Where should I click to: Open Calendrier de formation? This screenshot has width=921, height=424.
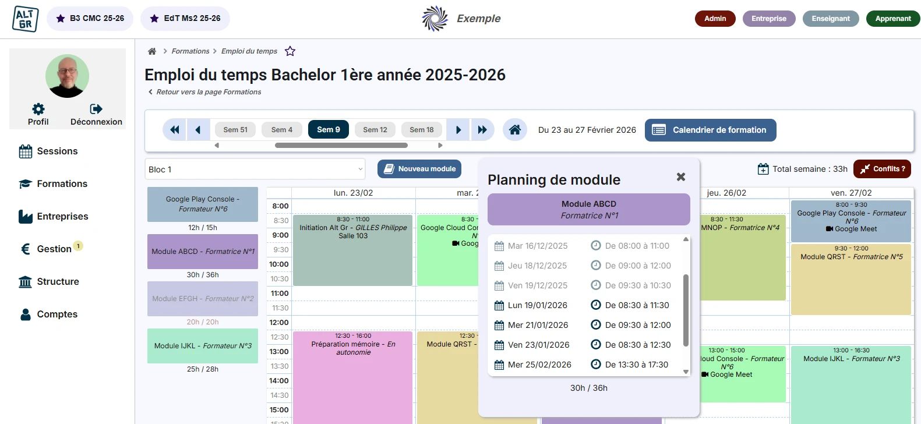coord(710,130)
